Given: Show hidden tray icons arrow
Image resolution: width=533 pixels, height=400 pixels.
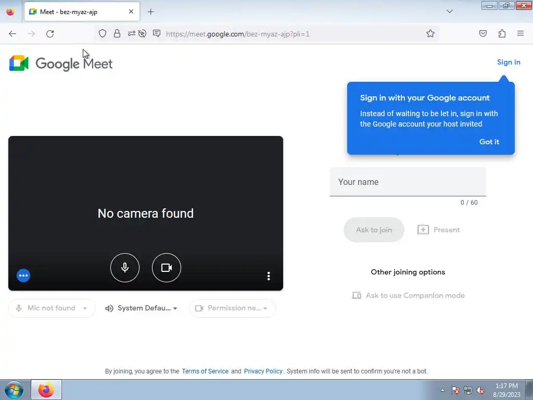Looking at the screenshot, I should (x=442, y=390).
